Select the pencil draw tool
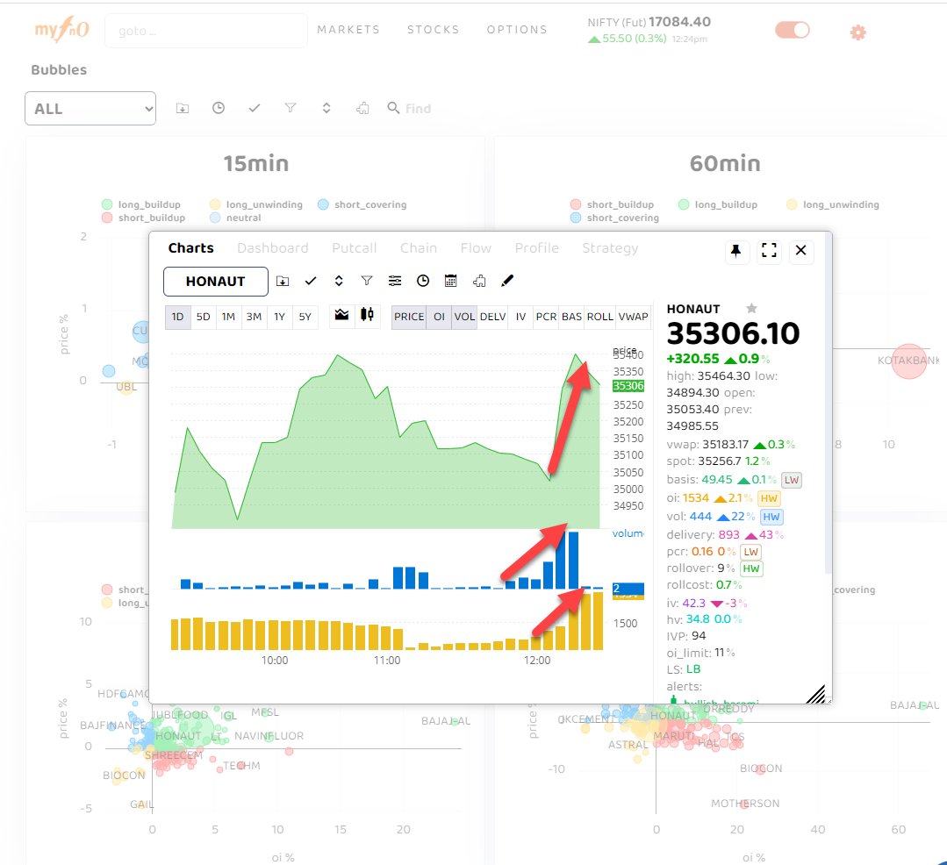The image size is (947, 865). pyautogui.click(x=507, y=280)
